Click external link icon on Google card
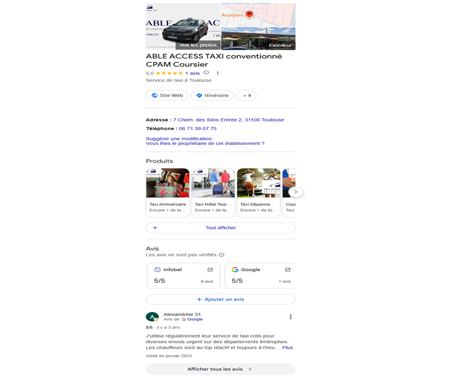Viewport: 455px width, 379px height. [288, 269]
